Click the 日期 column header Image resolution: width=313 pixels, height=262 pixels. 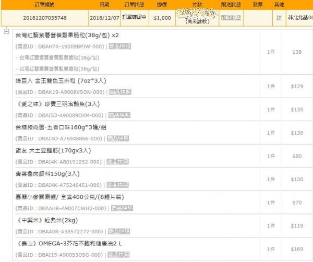pos(104,4)
